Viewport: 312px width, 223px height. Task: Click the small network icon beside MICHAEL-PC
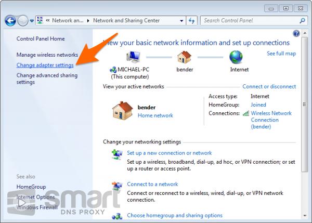pyautogui.click(x=113, y=70)
